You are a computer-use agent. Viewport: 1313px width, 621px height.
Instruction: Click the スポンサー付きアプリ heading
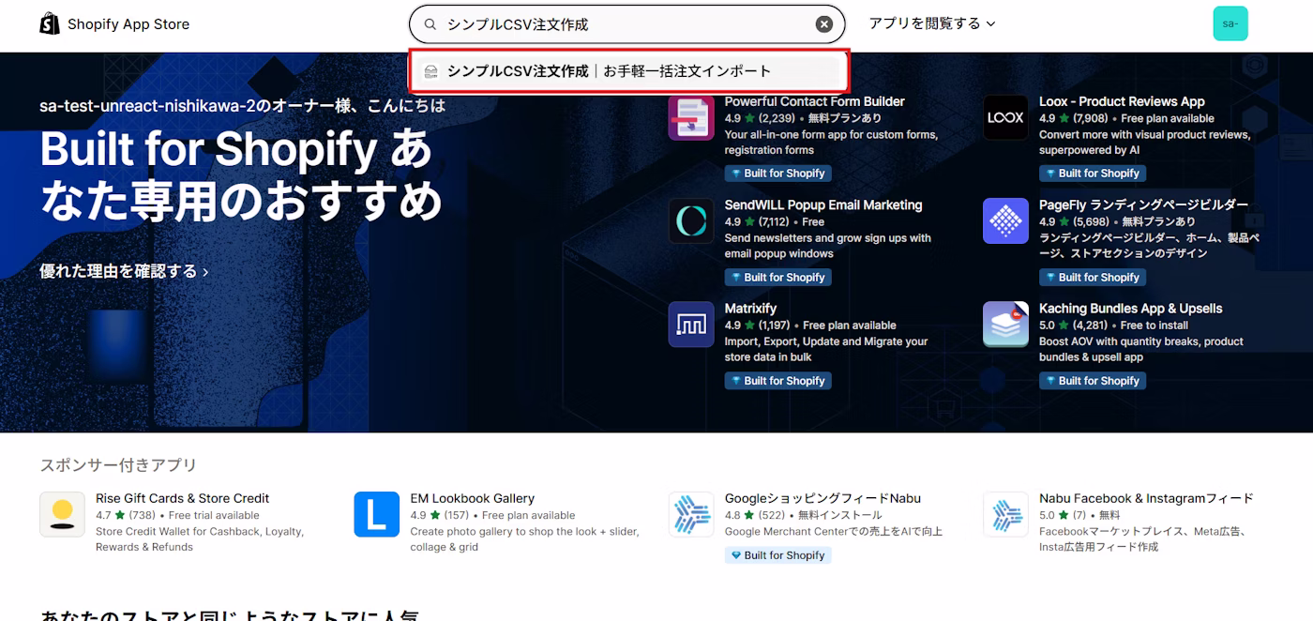coord(118,465)
